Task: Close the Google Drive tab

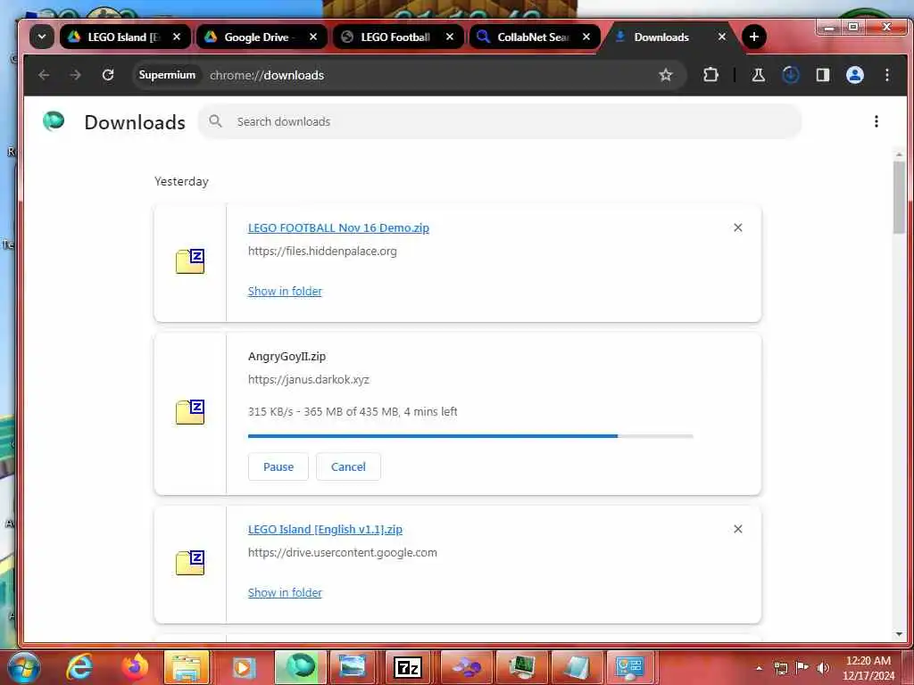Action: click(x=313, y=37)
